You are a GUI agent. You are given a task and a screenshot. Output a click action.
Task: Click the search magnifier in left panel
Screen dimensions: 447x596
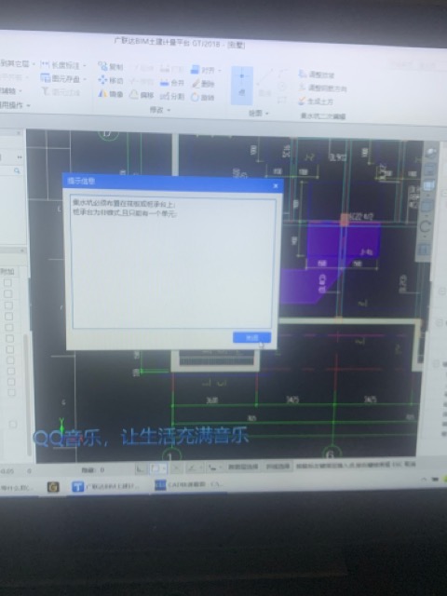pos(17,171)
